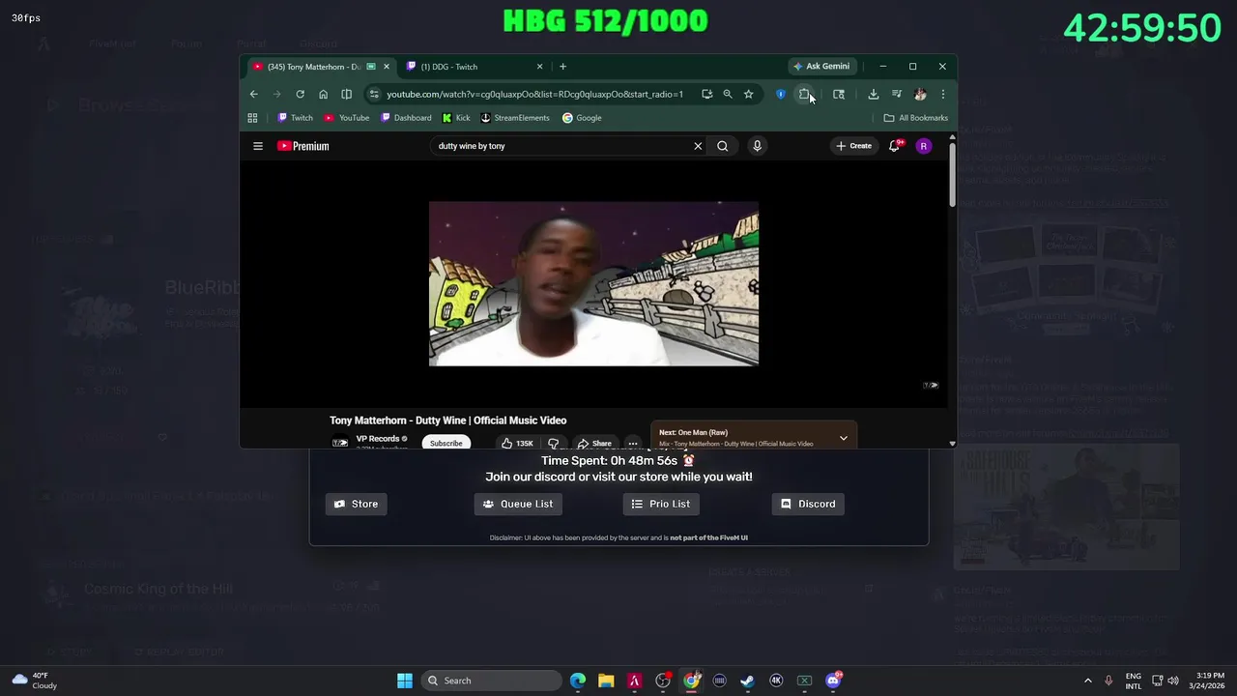Open Twitch bookmark
The width and height of the screenshot is (1237, 696).
click(x=295, y=118)
